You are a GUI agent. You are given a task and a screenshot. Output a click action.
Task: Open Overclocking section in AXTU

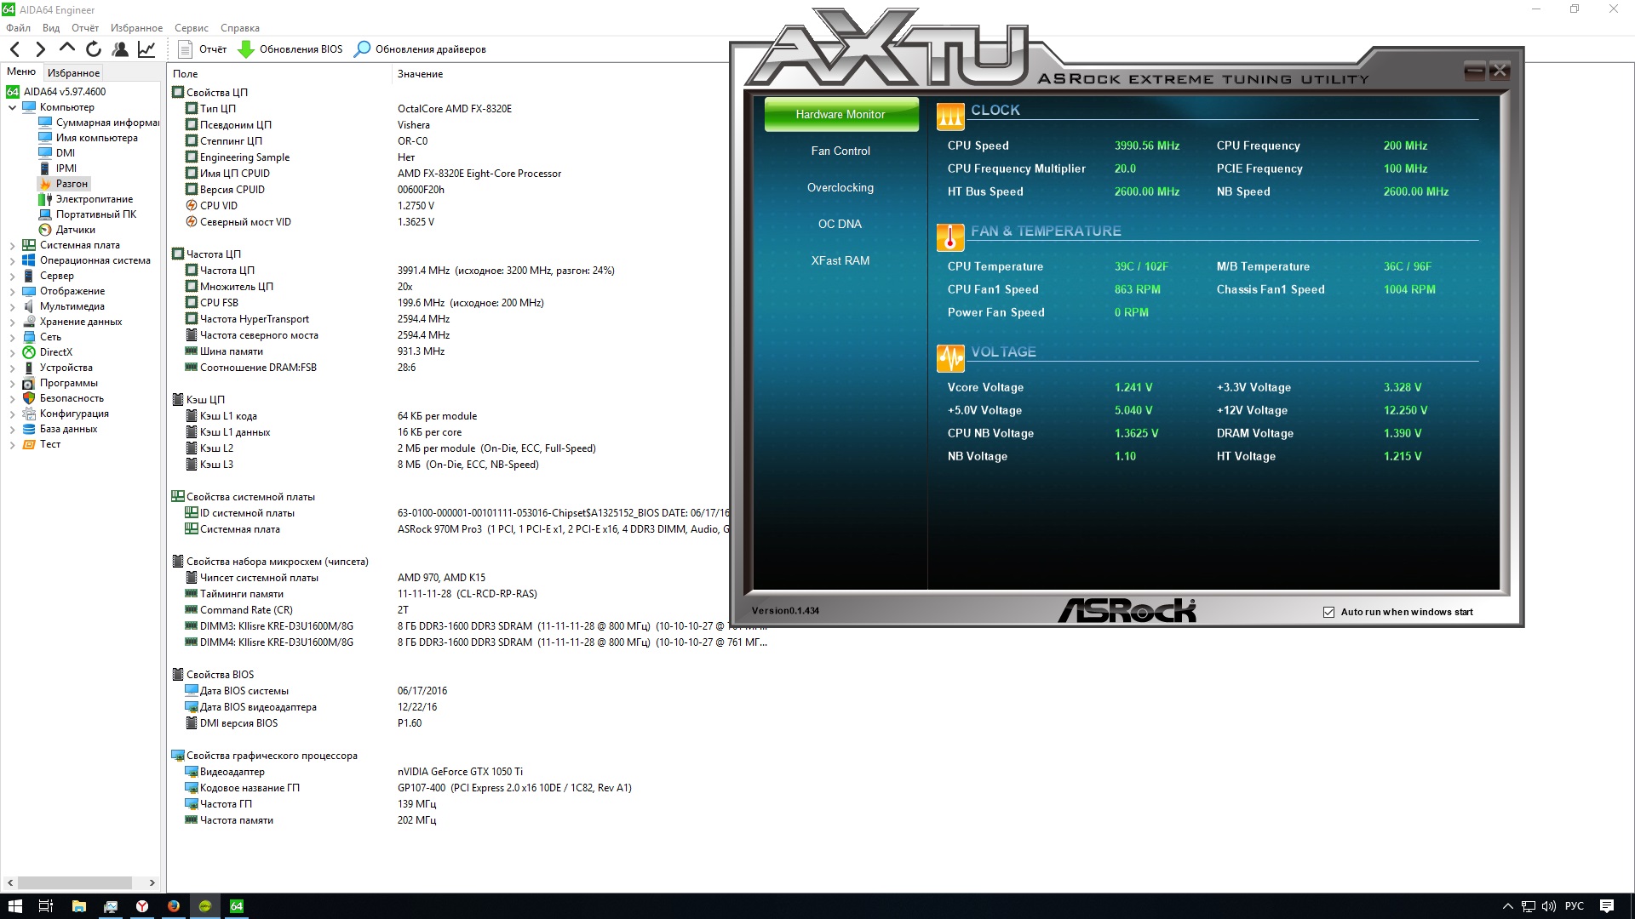click(840, 187)
